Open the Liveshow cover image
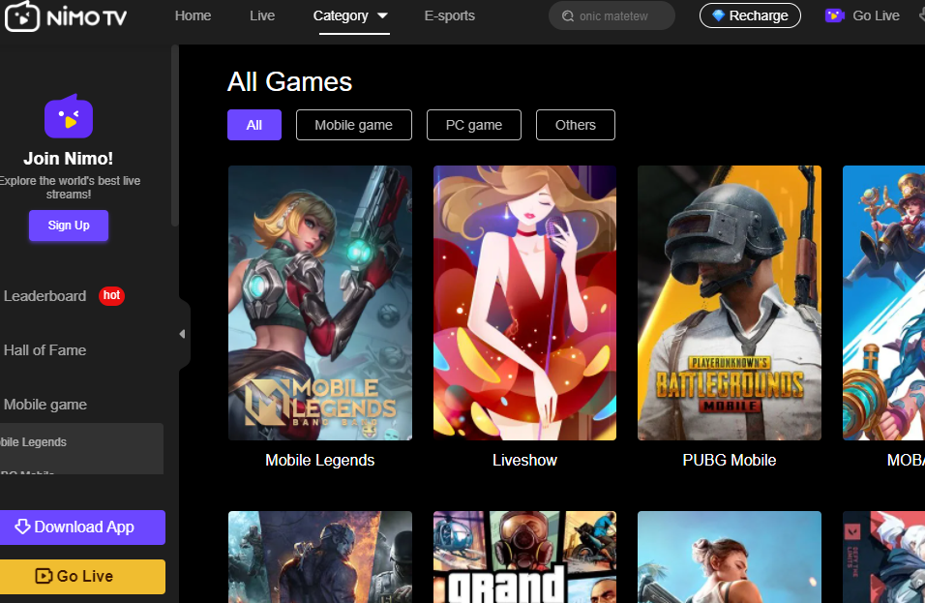 [524, 303]
